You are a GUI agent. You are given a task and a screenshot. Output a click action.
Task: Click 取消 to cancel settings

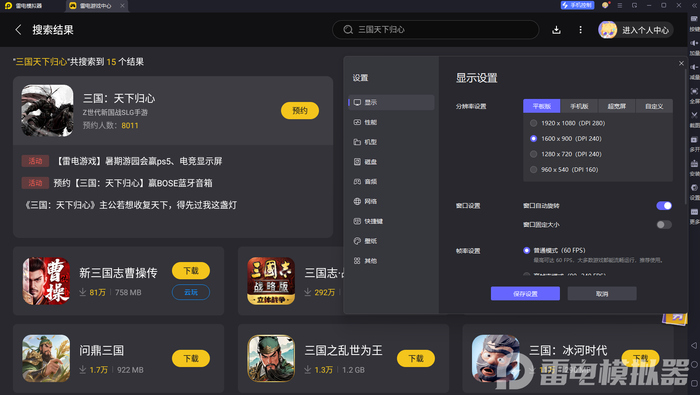coord(602,293)
